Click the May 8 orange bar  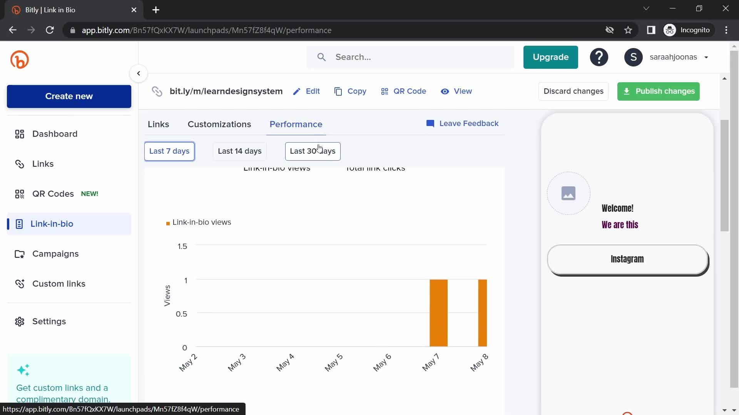pyautogui.click(x=482, y=313)
